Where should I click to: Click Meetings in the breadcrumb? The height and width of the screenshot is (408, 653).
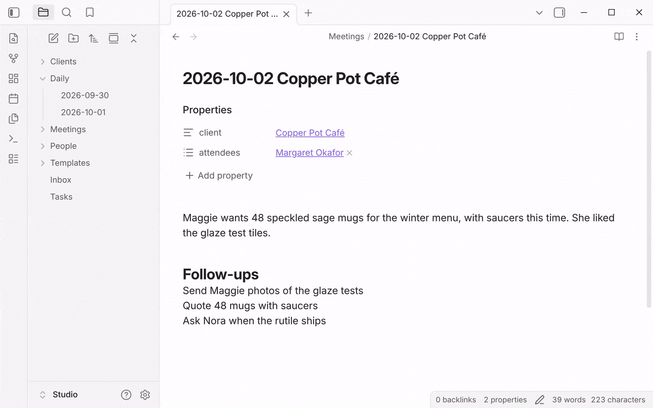point(346,37)
